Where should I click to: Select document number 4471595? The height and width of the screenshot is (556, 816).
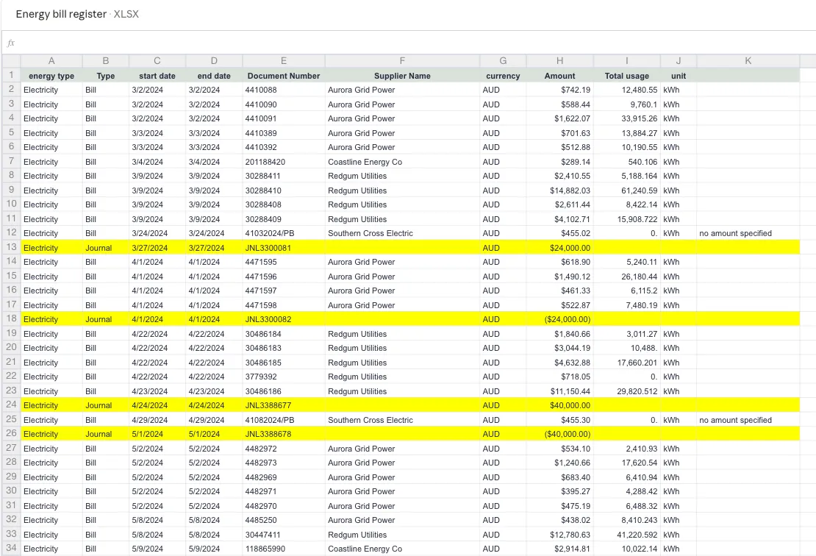[284, 262]
